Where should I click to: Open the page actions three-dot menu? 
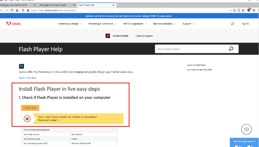230,10
